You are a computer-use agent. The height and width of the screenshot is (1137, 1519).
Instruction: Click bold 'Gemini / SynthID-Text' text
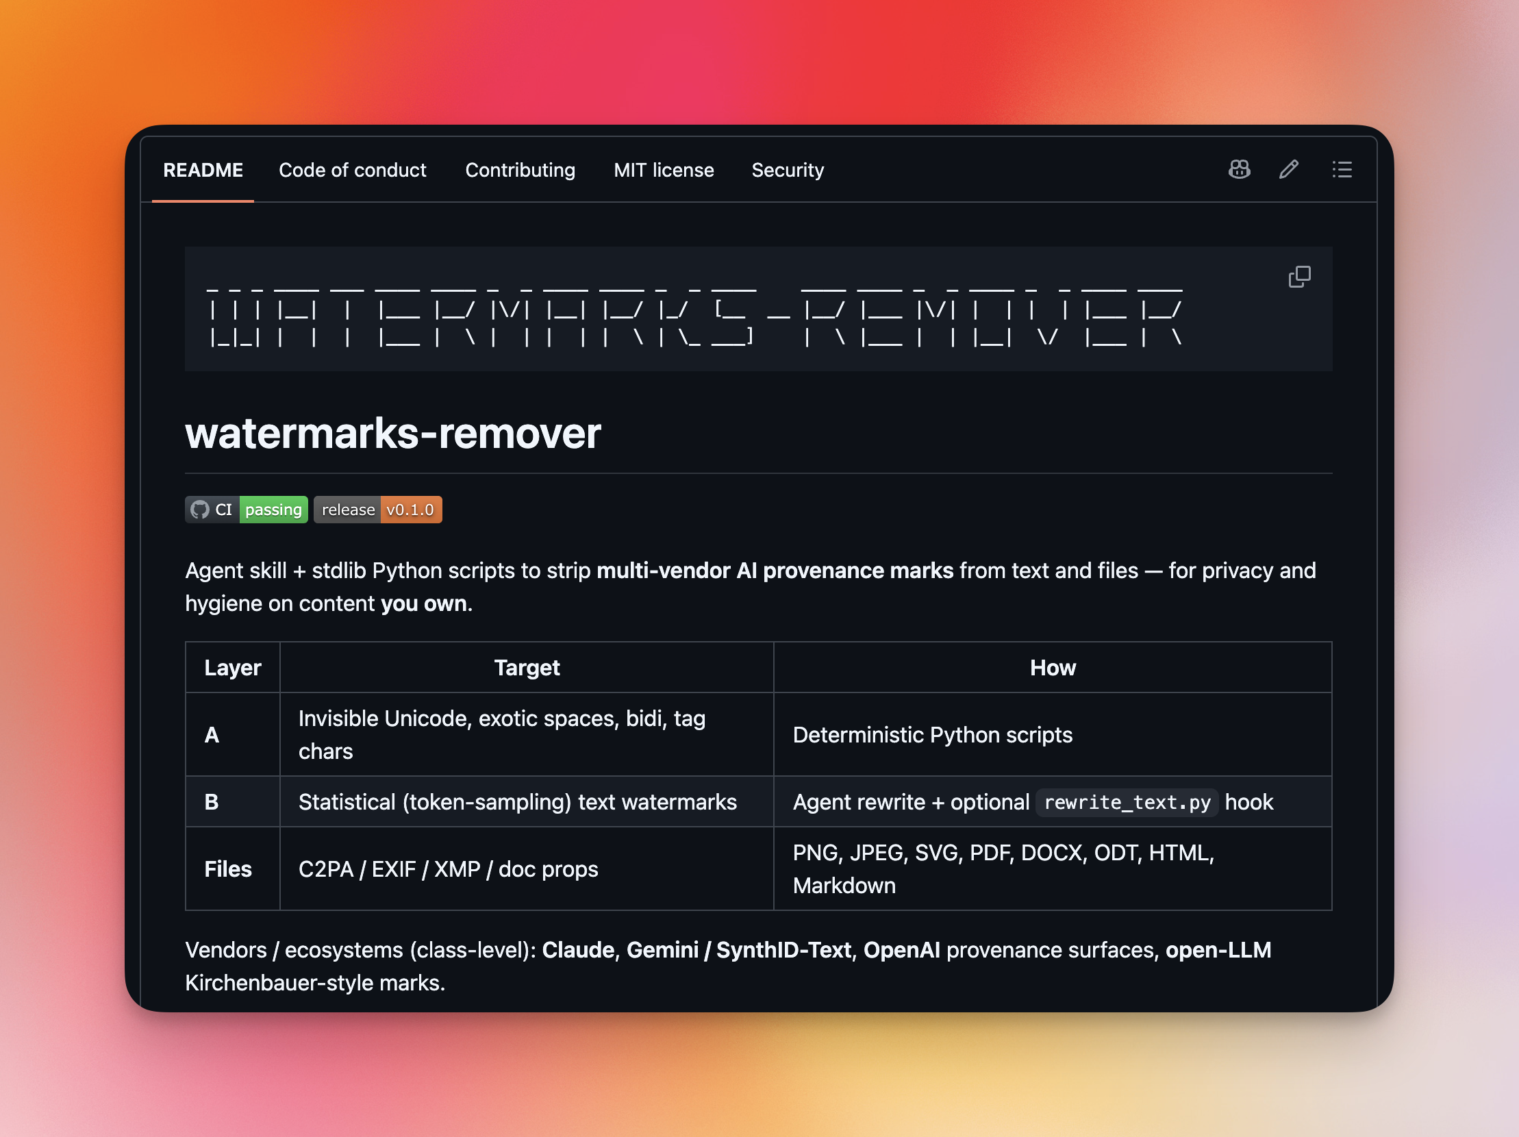(x=739, y=950)
